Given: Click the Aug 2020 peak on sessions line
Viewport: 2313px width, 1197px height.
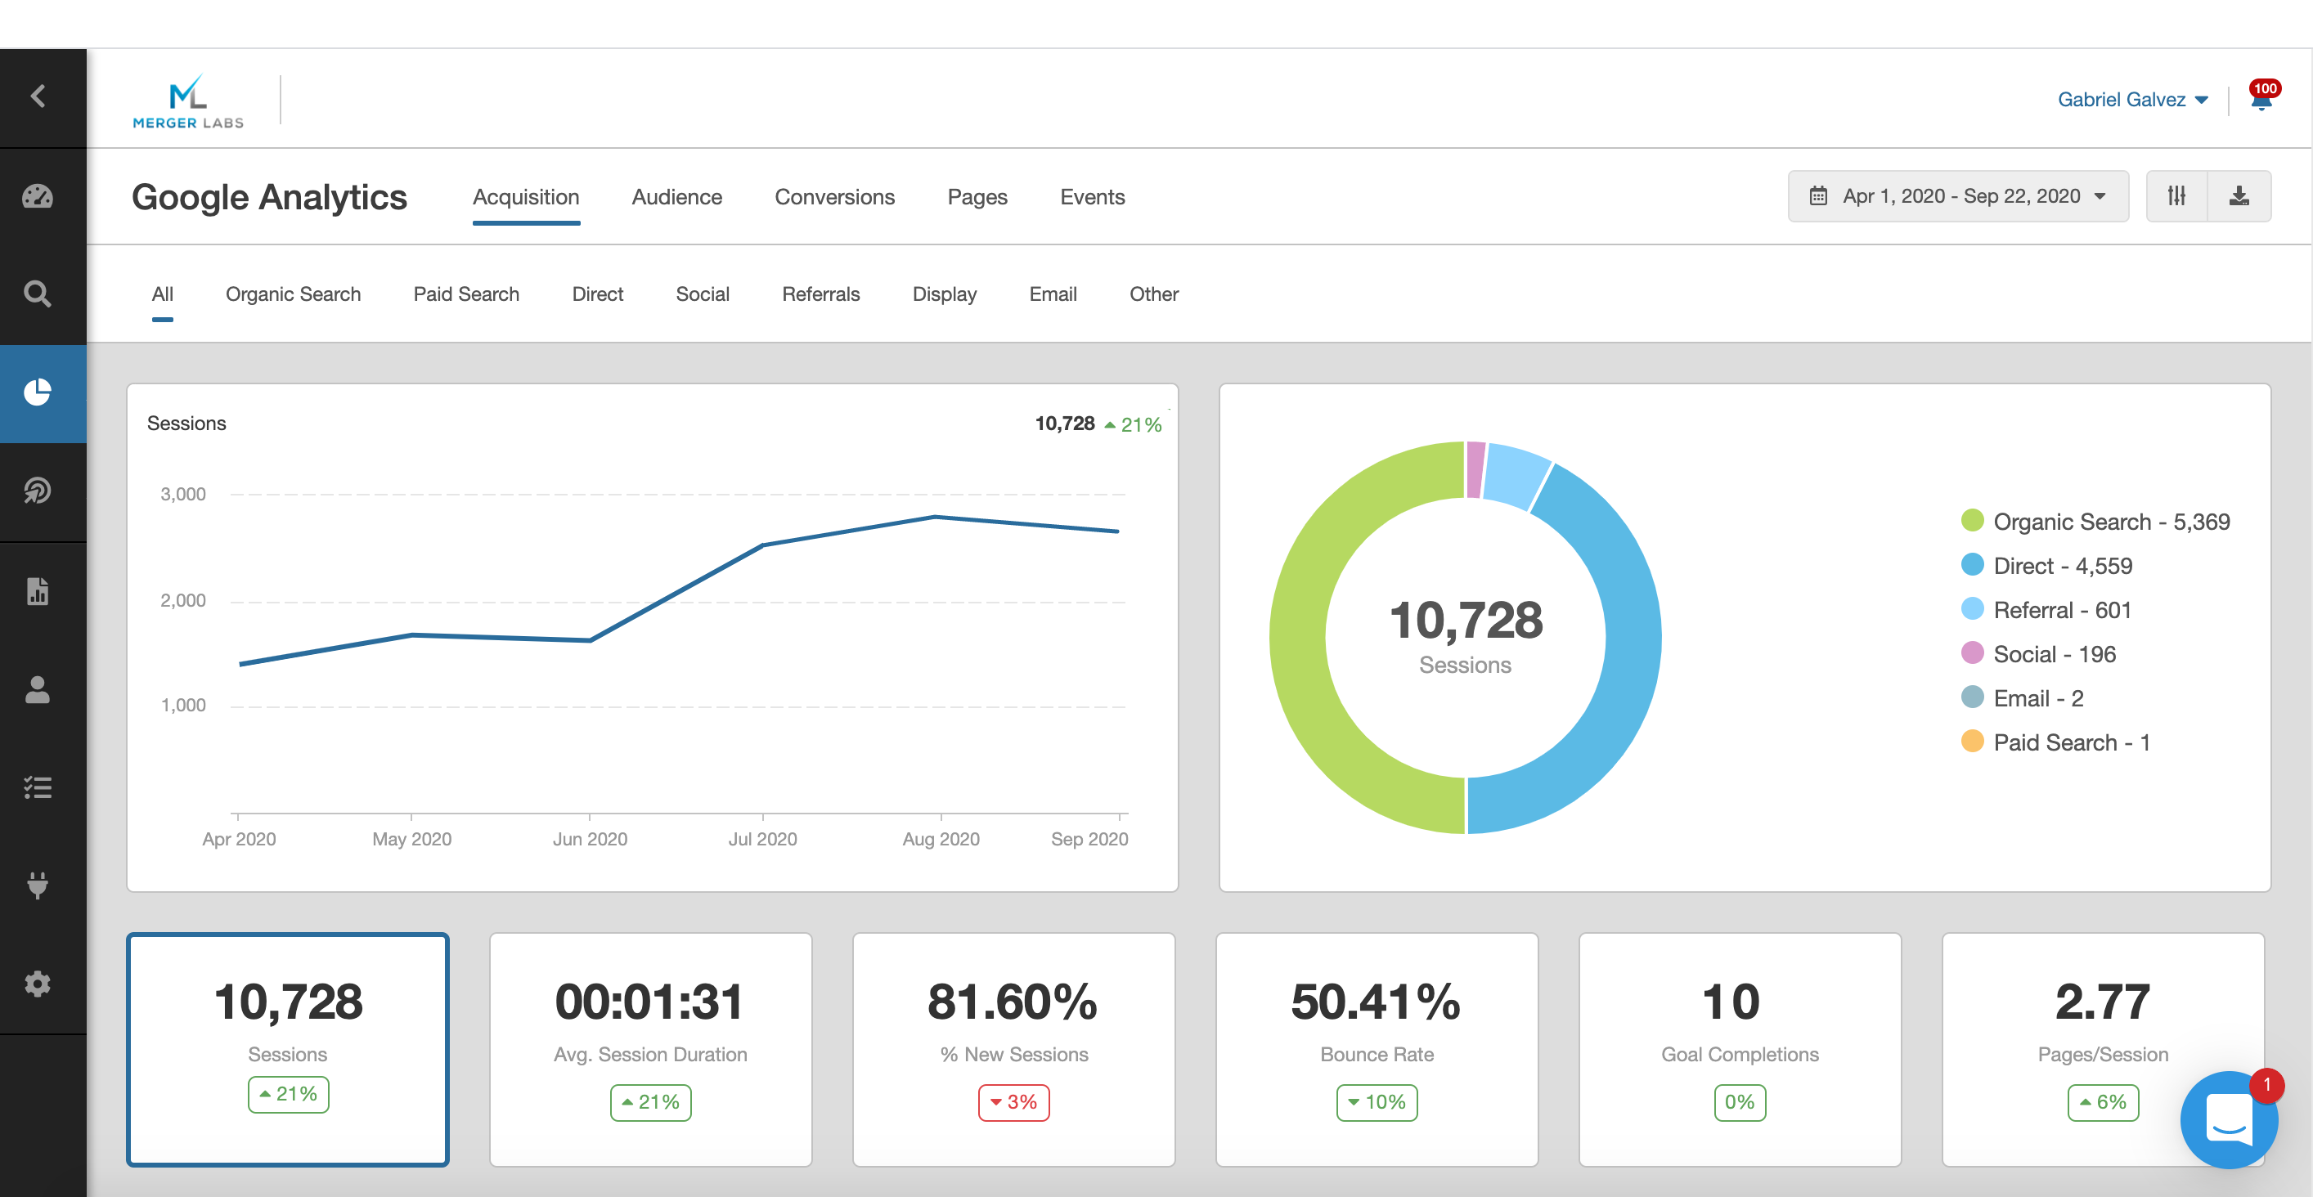Looking at the screenshot, I should click(935, 517).
